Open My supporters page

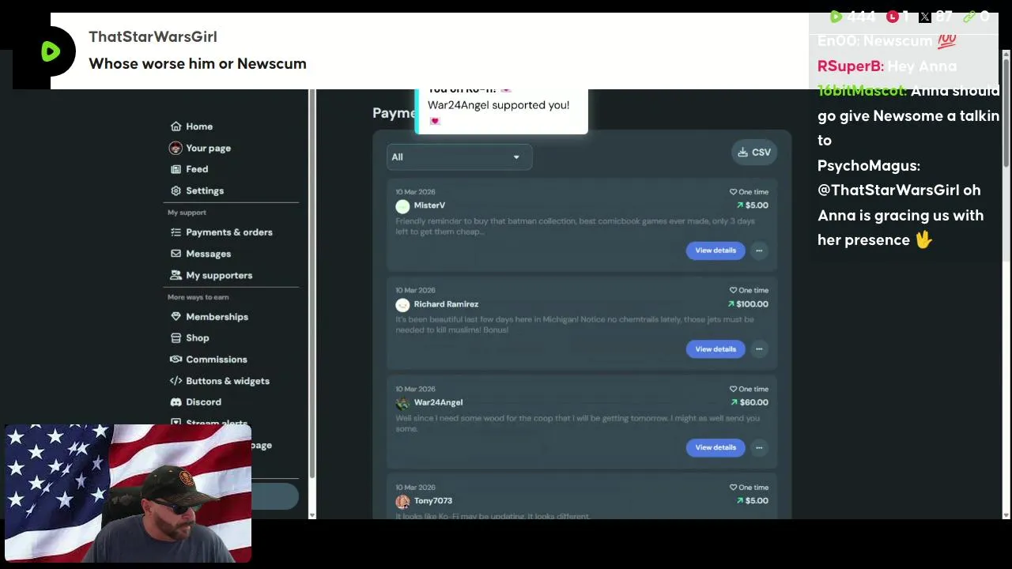211,275
